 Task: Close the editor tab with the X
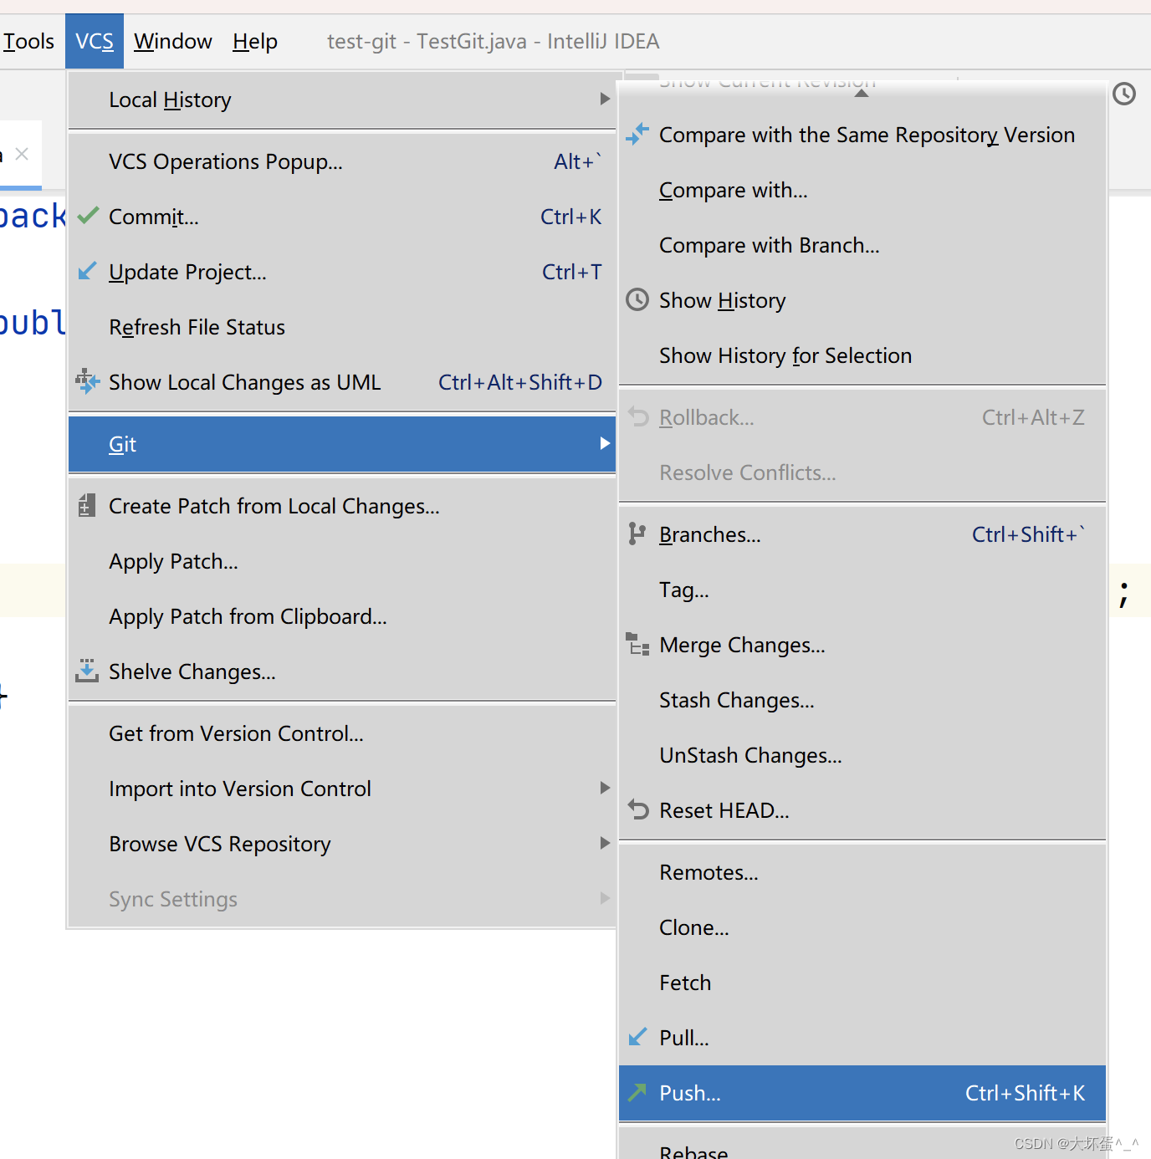point(23,154)
